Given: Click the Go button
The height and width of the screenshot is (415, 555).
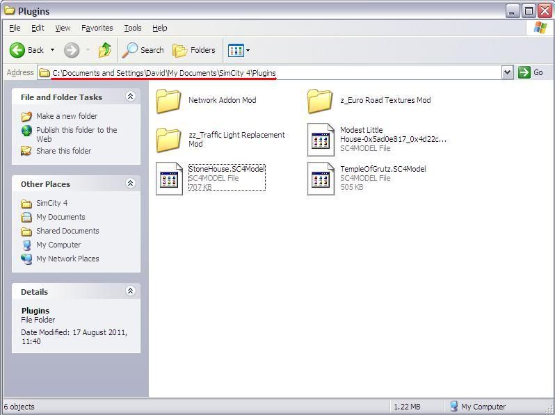Looking at the screenshot, I should pos(531,72).
